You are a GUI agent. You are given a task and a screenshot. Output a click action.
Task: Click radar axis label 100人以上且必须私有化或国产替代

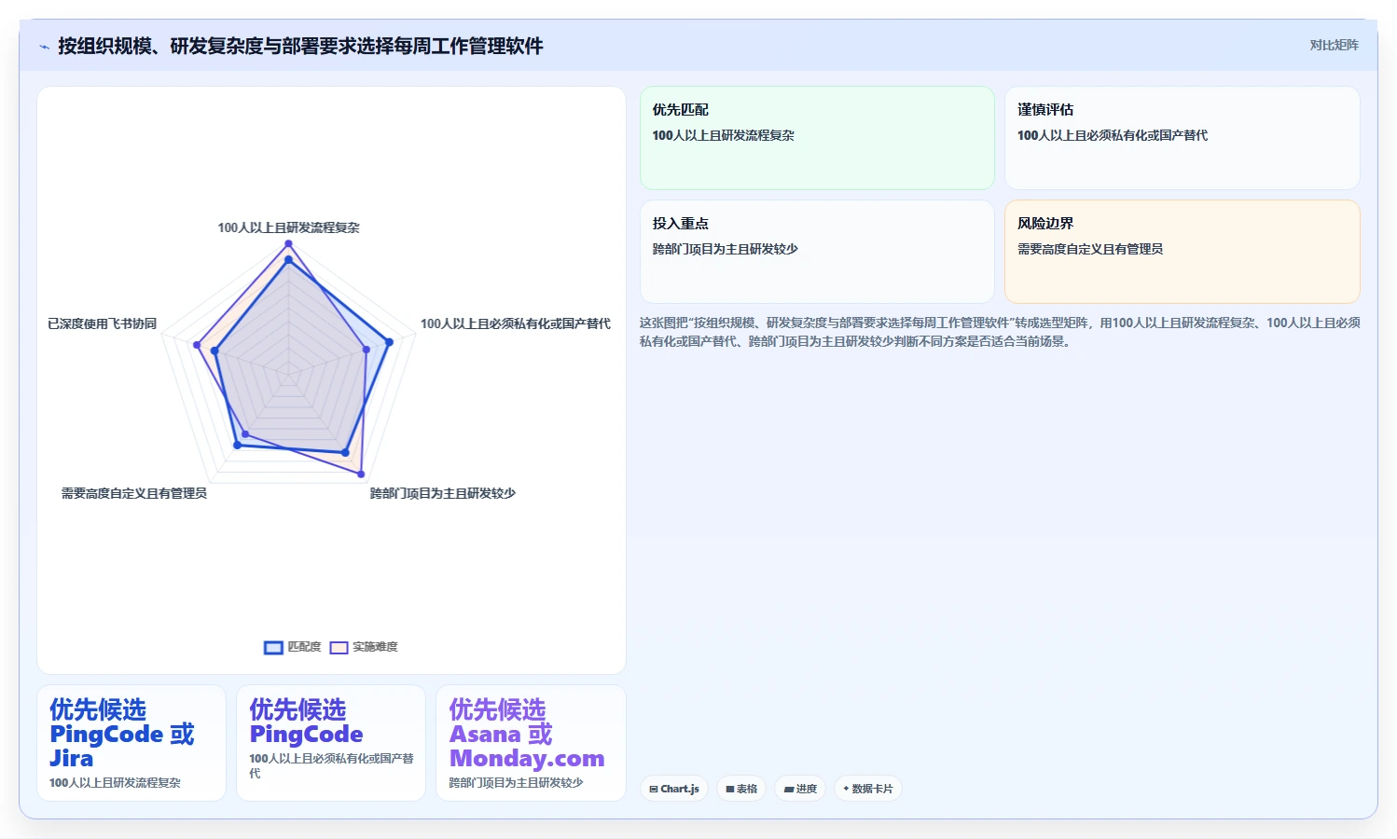[x=515, y=323]
